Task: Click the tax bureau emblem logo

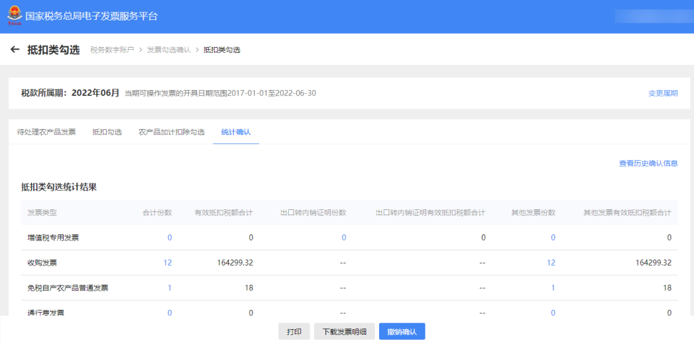Action: click(14, 16)
